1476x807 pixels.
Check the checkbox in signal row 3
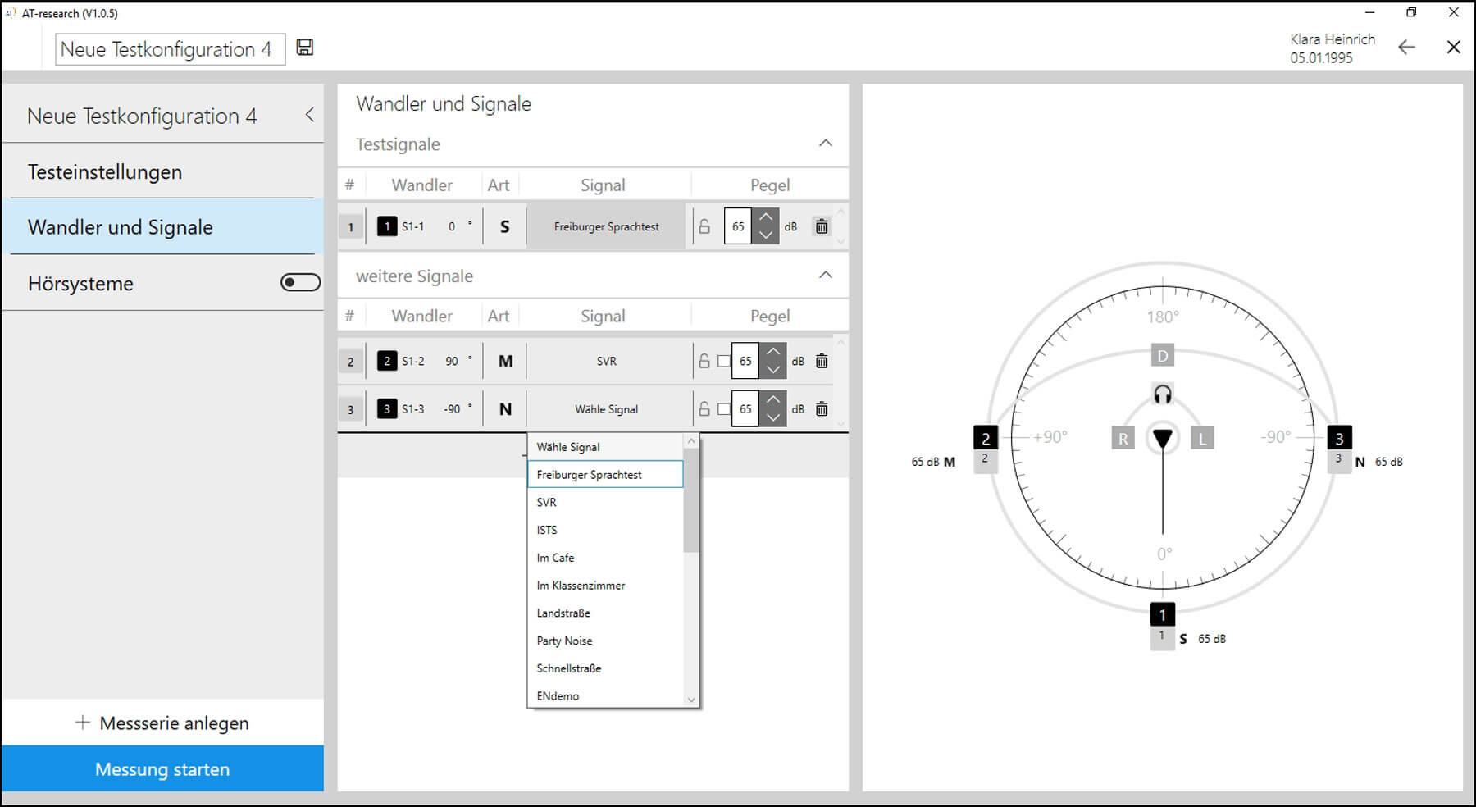pyautogui.click(x=723, y=408)
